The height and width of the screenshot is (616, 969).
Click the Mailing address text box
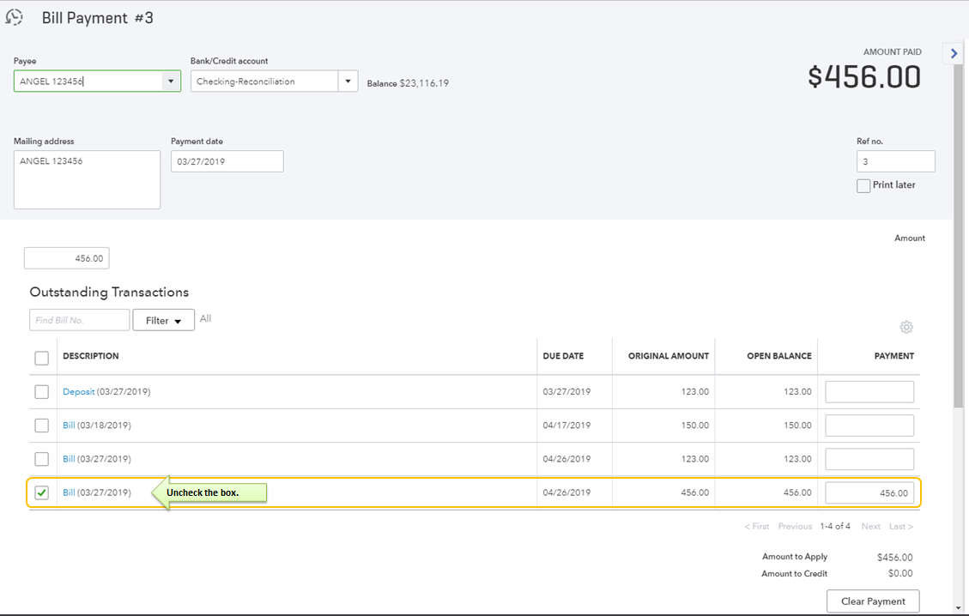coord(87,180)
